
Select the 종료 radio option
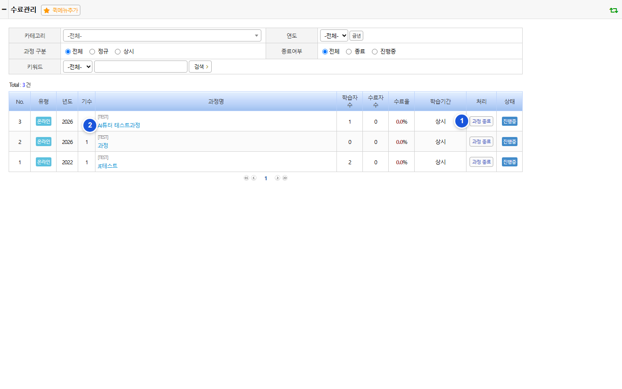[x=349, y=51]
